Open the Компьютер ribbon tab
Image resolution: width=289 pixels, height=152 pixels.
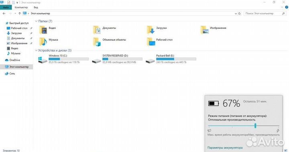(21, 7)
